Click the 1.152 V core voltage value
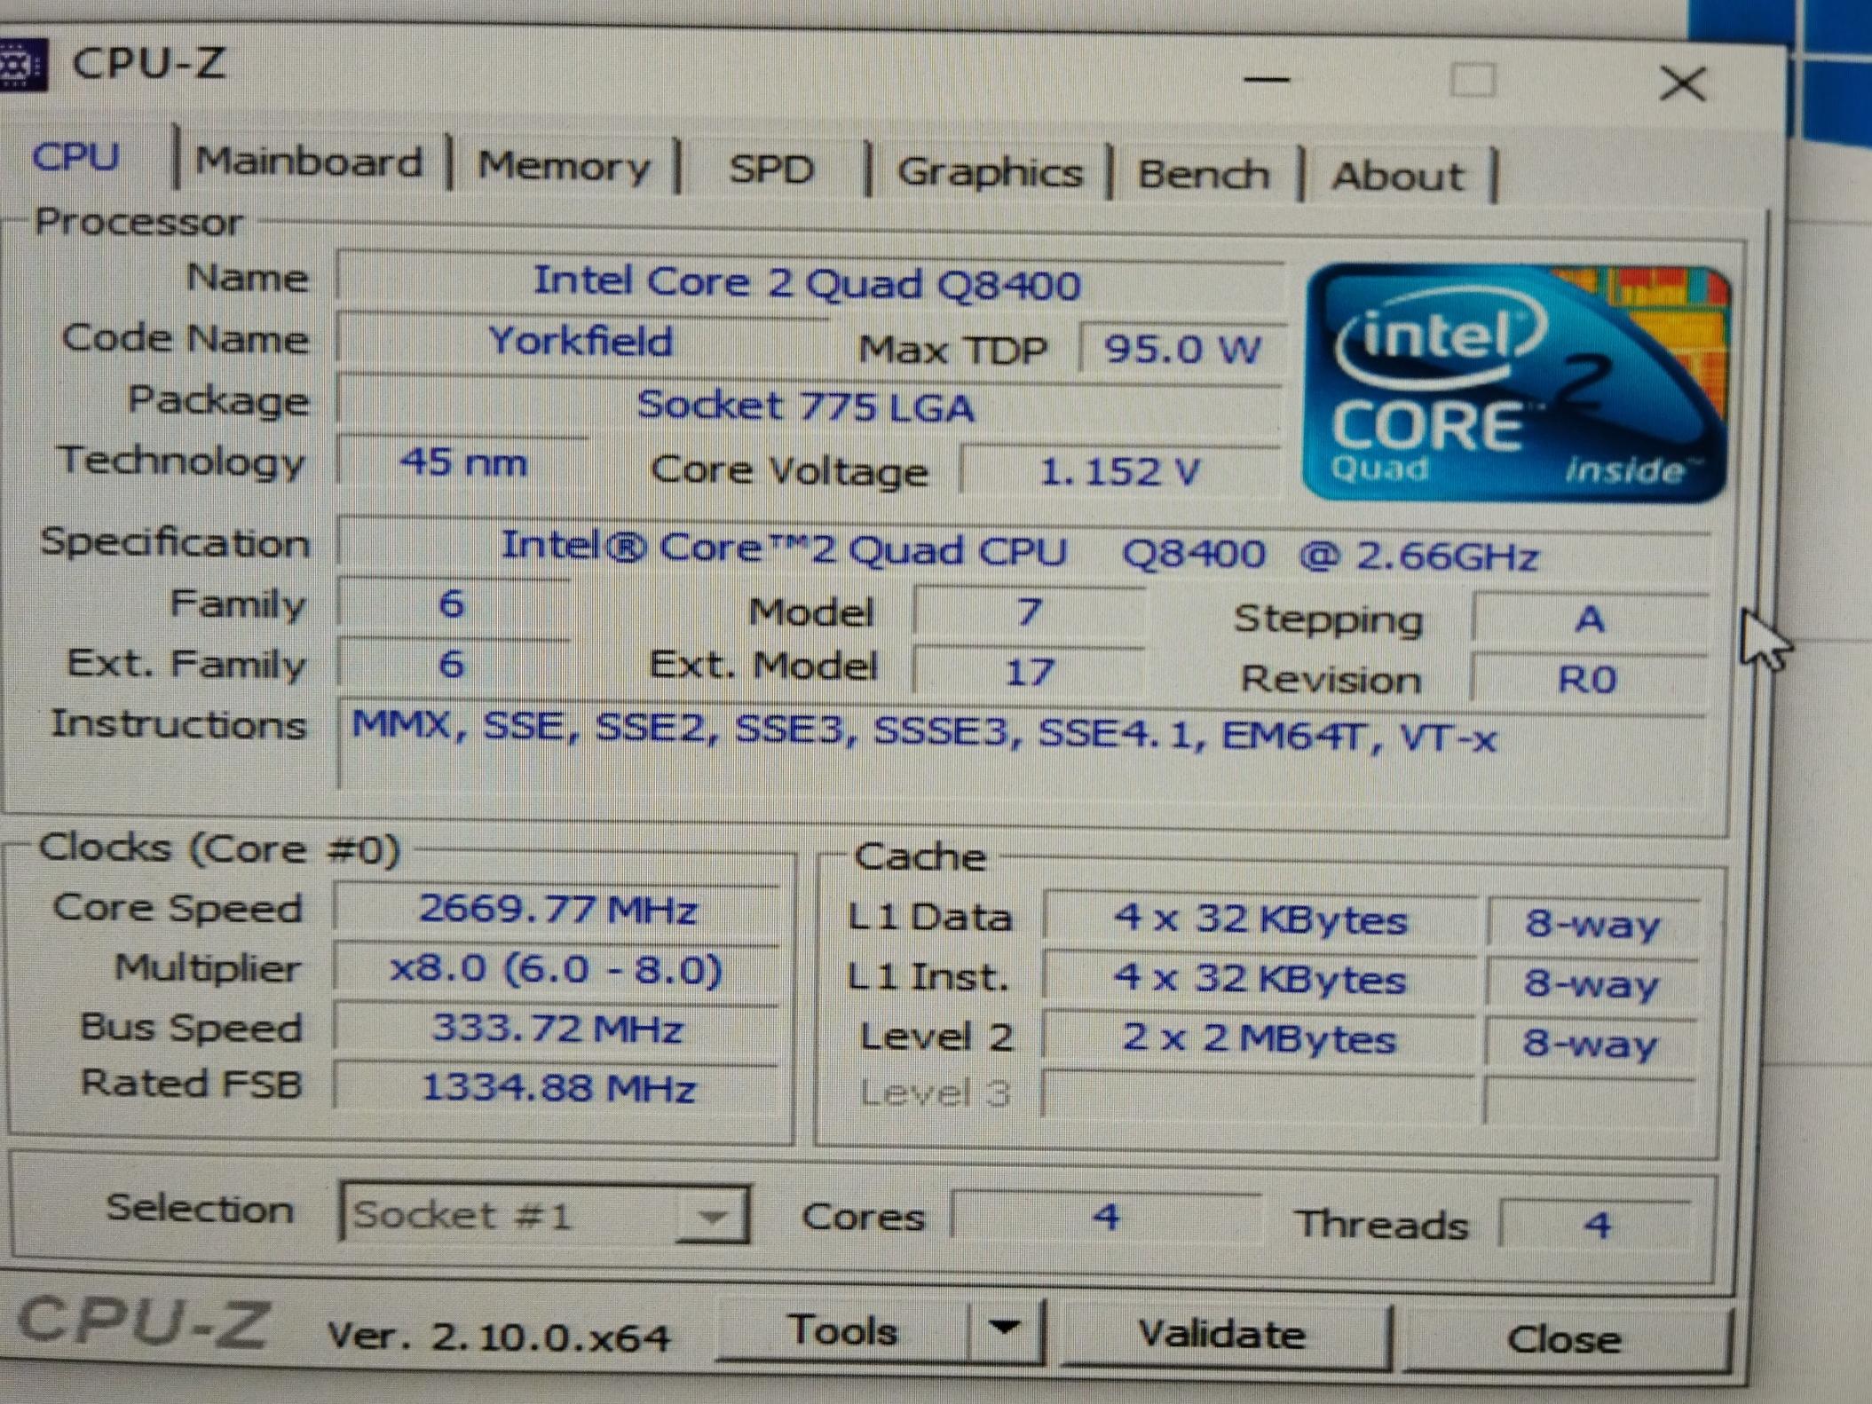The image size is (1872, 1404). 1120,470
